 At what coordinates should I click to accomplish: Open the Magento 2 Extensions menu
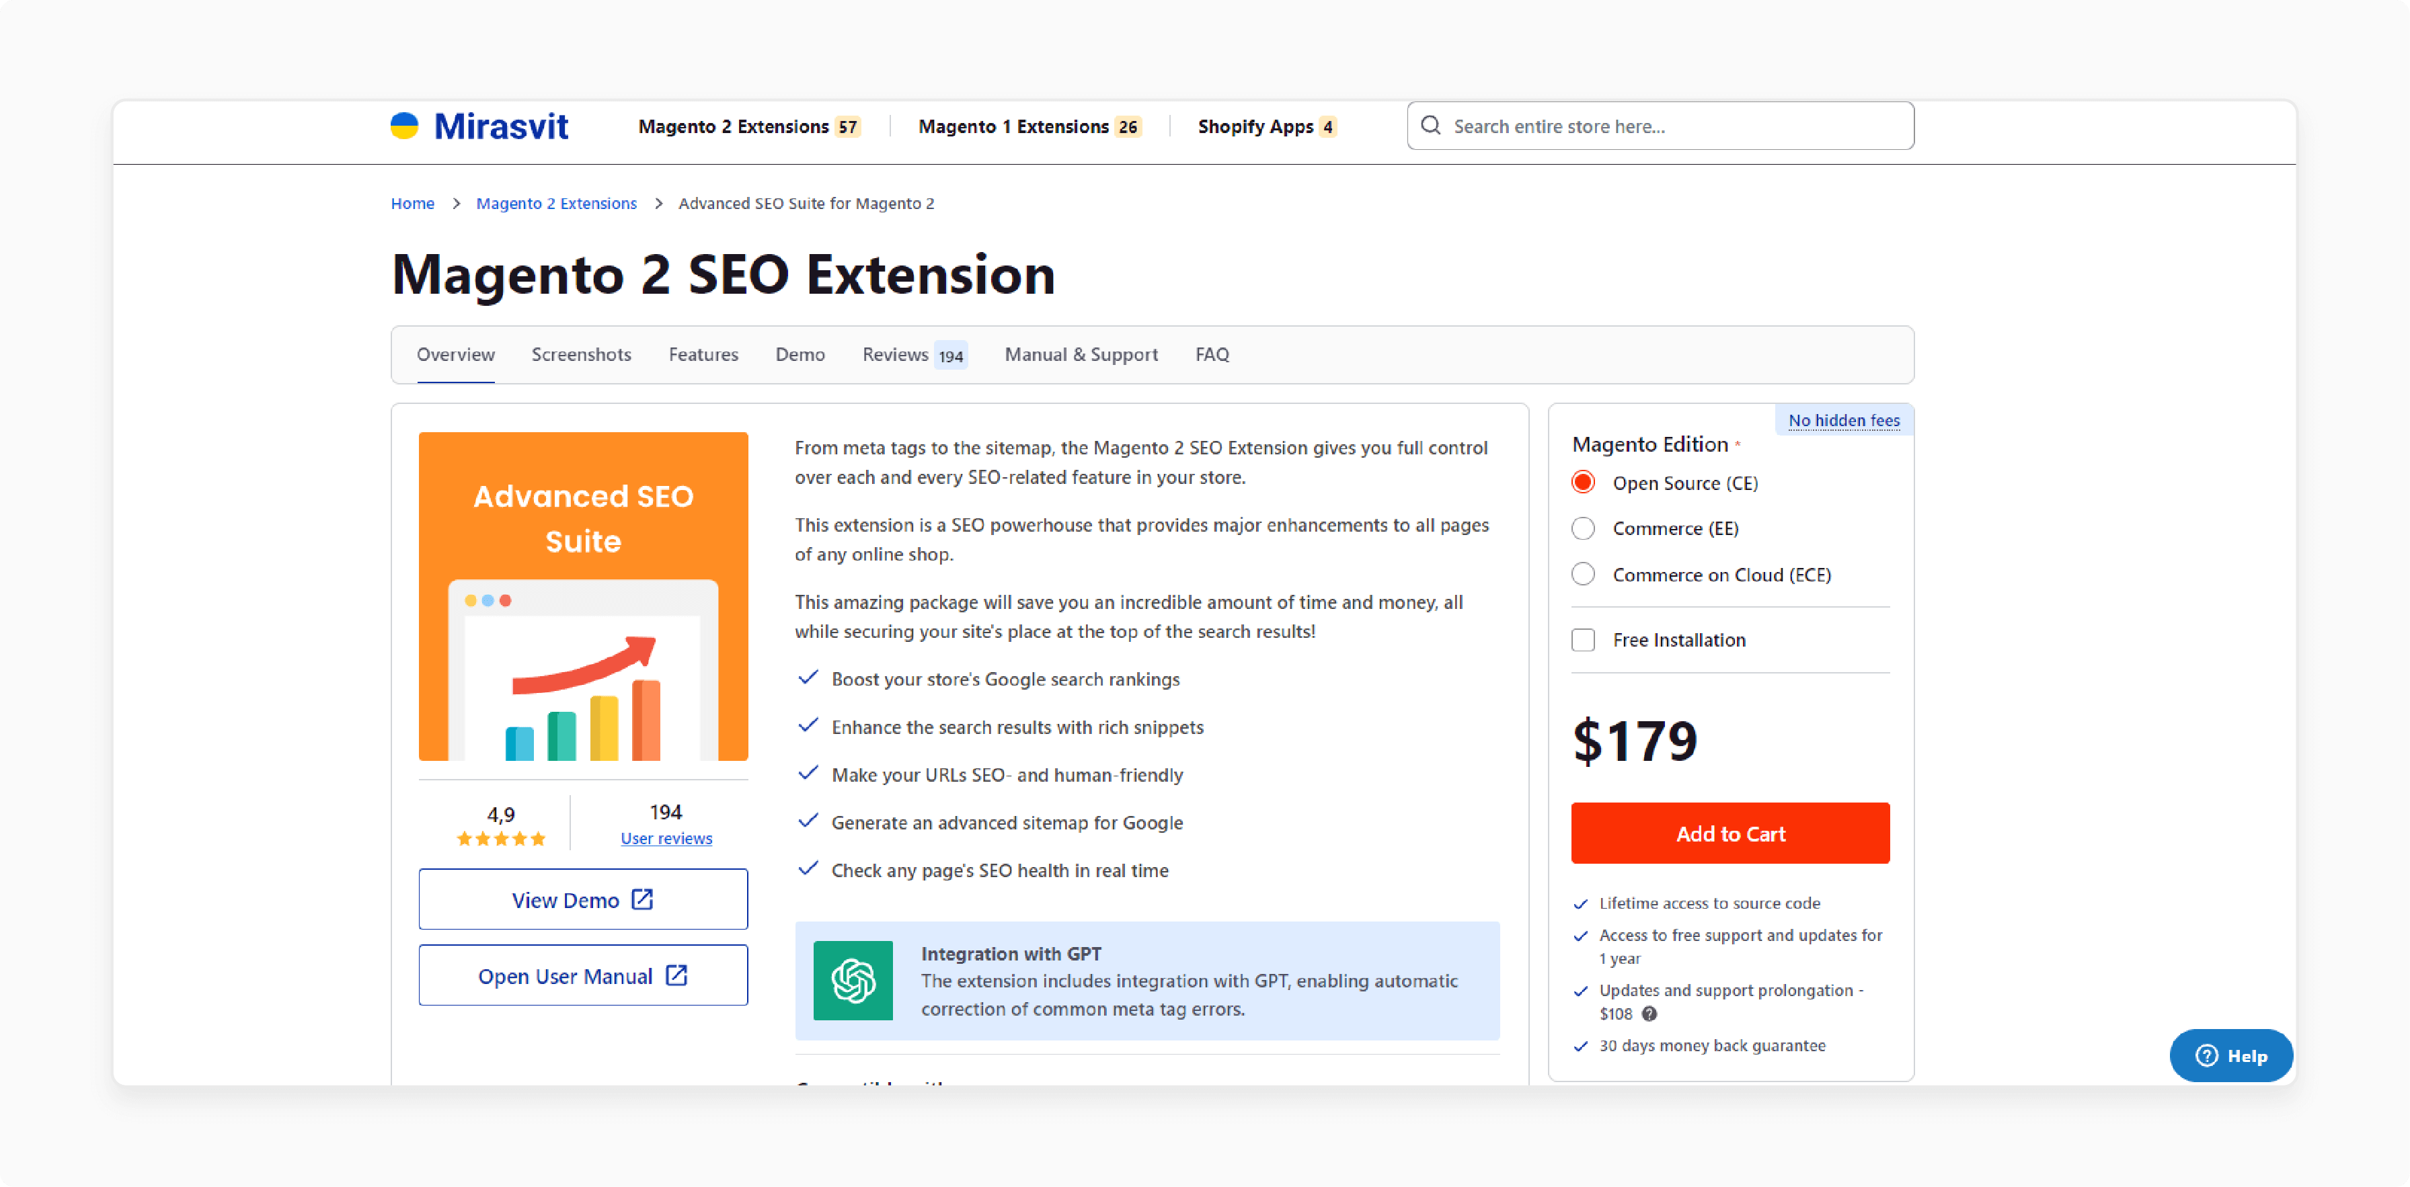pos(748,126)
